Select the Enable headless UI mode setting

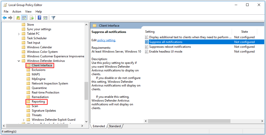pos(166,52)
